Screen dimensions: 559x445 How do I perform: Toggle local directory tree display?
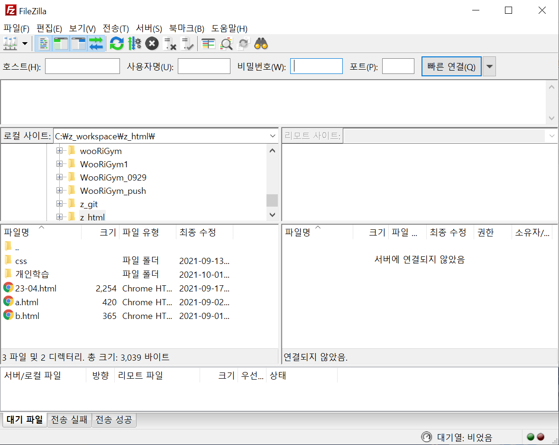pyautogui.click(x=61, y=44)
